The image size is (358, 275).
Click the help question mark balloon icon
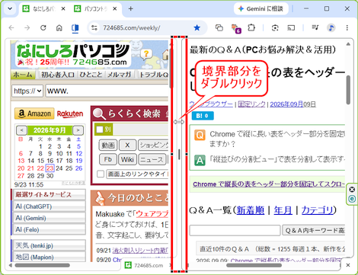point(146,54)
